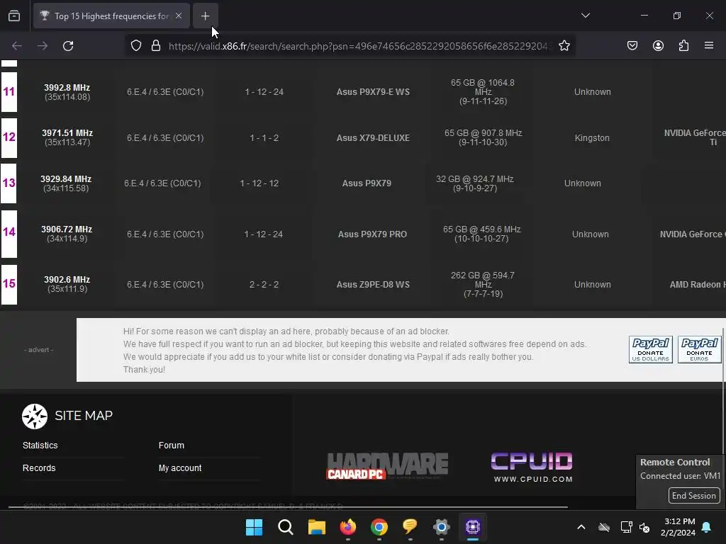View site security lock info

click(x=156, y=46)
